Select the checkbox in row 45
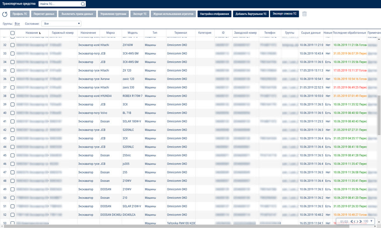Image resolution: width=381 pixels, height=228 pixels. 12,155
